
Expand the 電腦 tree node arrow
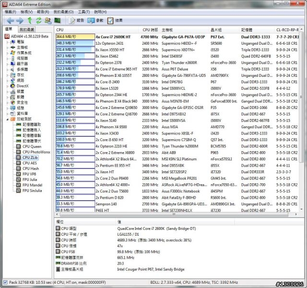tap(8, 42)
